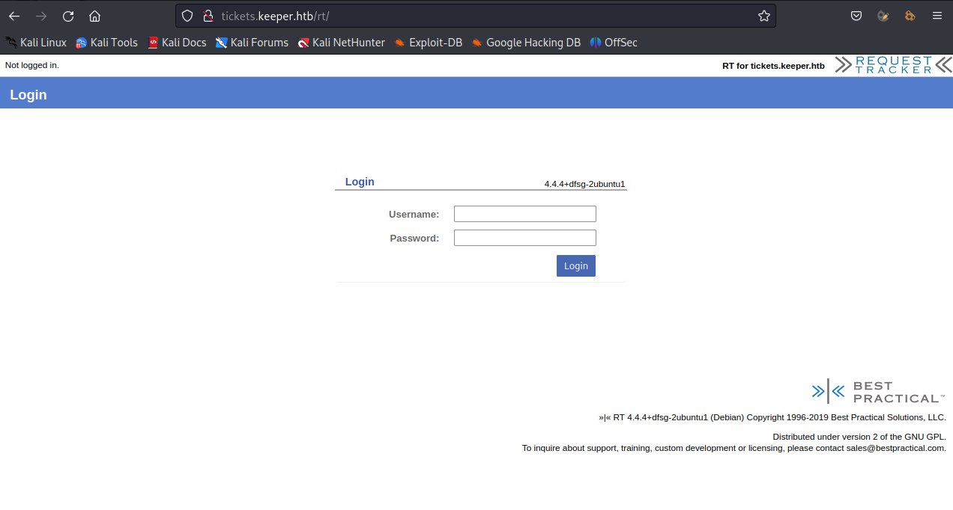Click the browser back arrow

(14, 16)
